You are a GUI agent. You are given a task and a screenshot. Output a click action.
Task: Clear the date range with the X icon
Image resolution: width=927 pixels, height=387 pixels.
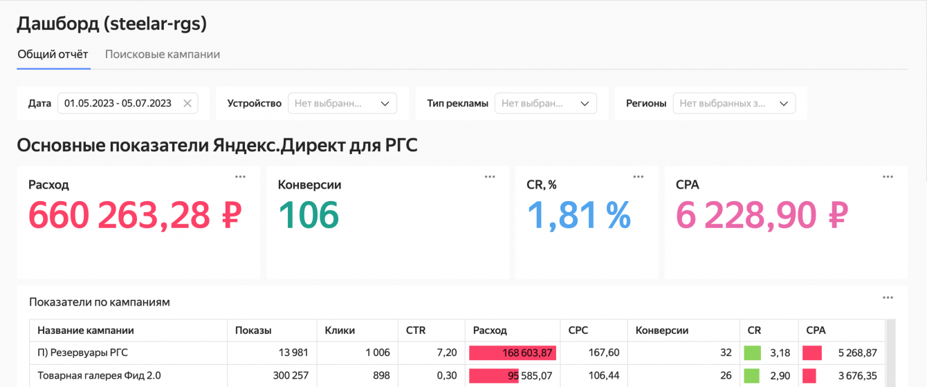(187, 103)
